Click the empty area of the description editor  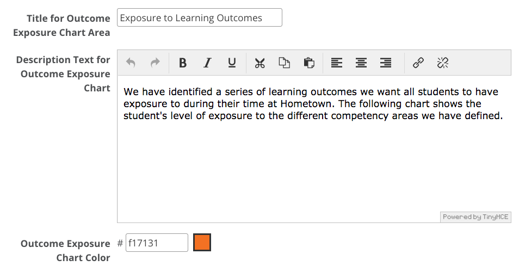(x=314, y=165)
